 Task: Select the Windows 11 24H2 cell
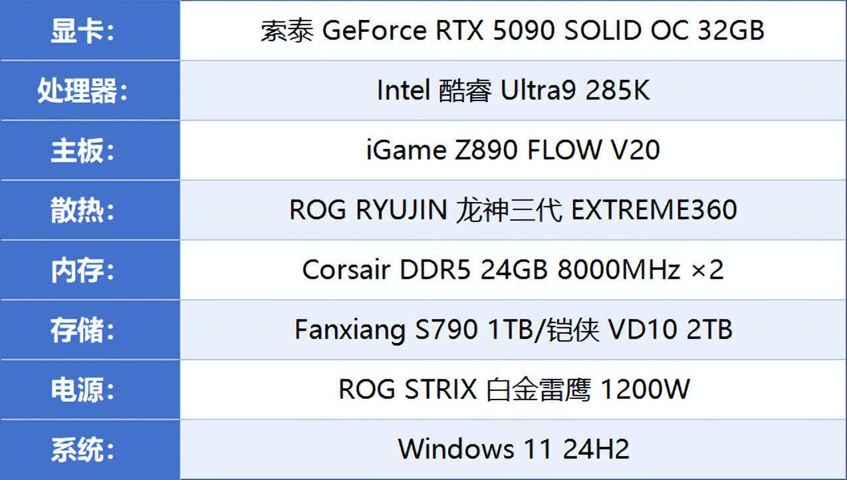(x=513, y=450)
